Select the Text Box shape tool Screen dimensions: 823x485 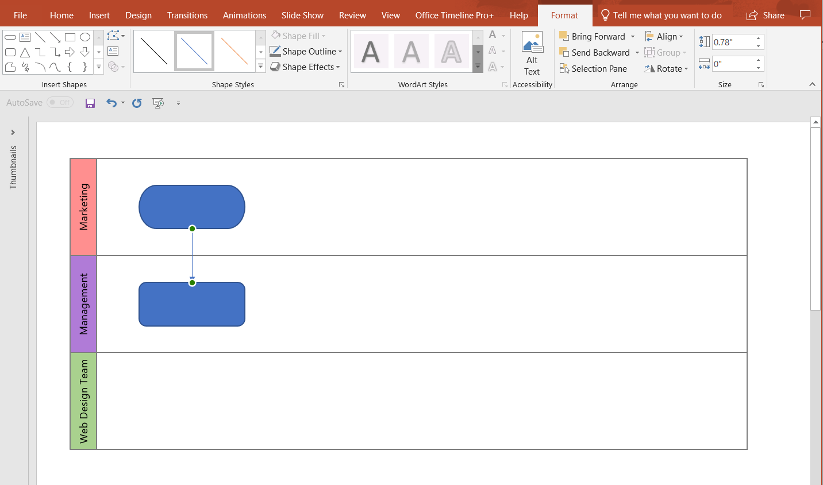click(x=25, y=37)
